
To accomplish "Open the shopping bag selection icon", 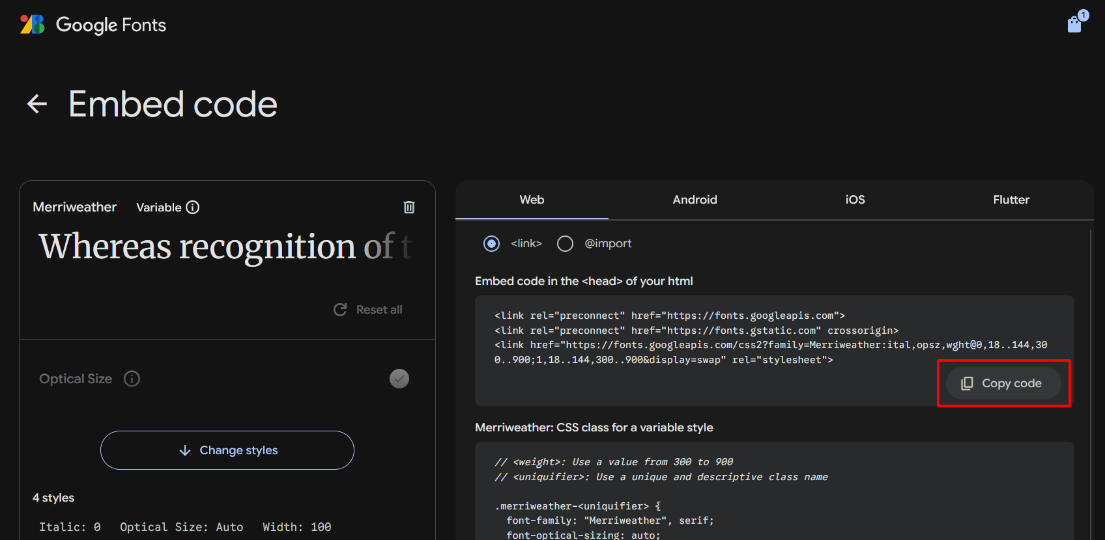I will [1074, 24].
